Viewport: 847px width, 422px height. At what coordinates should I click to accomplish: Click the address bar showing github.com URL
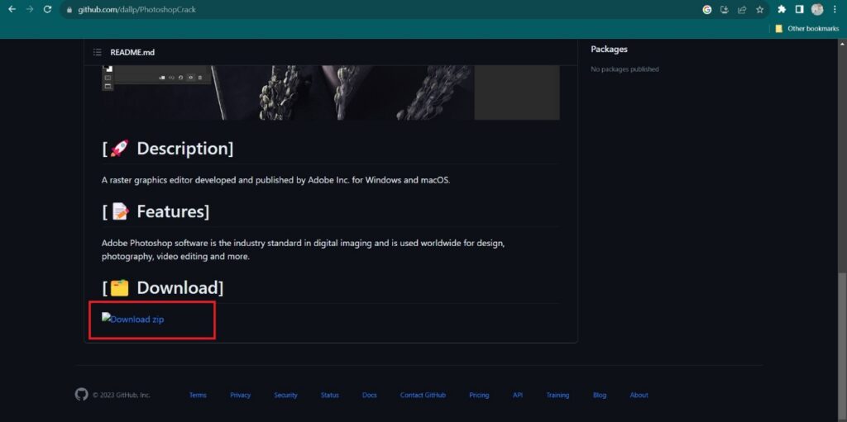pyautogui.click(x=331, y=10)
